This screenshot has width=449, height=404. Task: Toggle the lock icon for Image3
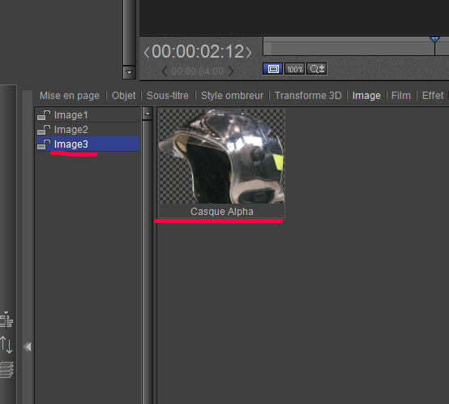click(44, 144)
